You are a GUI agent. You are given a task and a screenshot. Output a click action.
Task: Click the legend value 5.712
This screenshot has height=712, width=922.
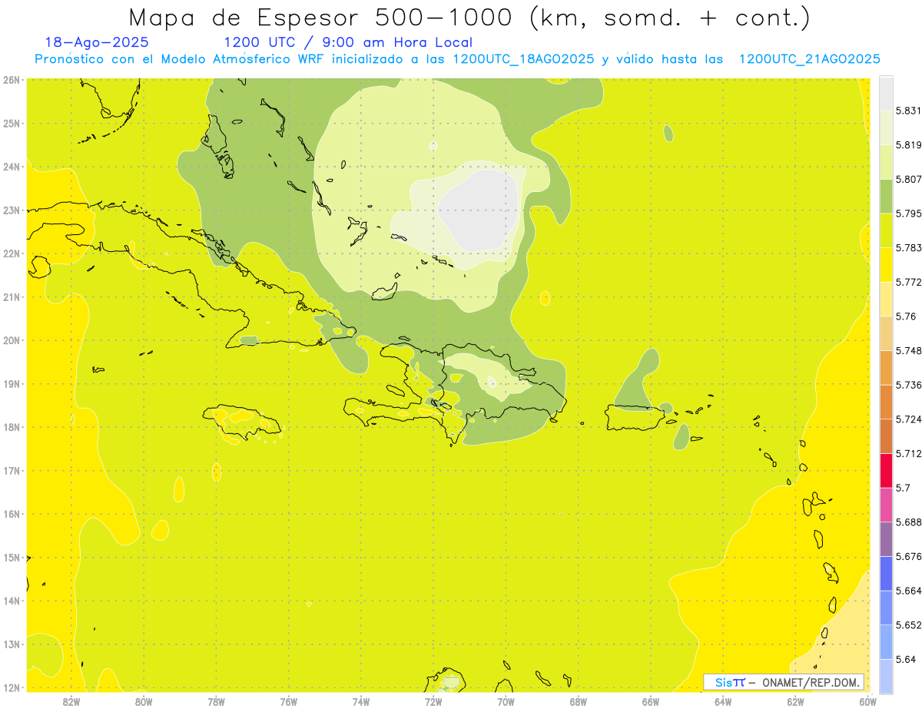(x=908, y=454)
